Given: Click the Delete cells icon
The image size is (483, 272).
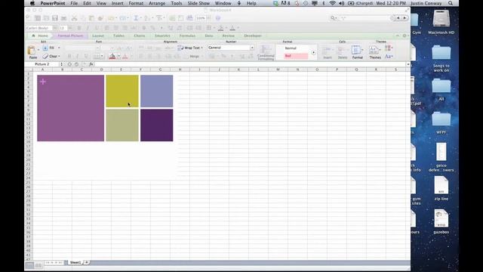Looking at the screenshot, I should point(342,50).
